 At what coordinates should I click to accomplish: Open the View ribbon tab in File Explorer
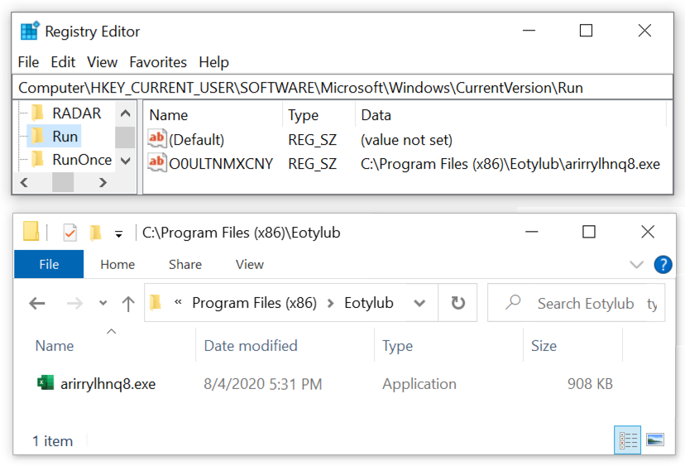250,264
